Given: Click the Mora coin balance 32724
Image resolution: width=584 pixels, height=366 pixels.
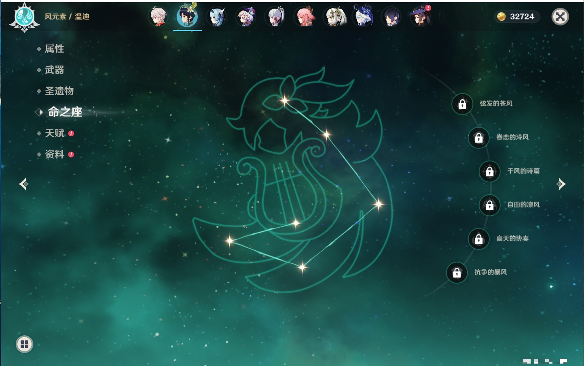Looking at the screenshot, I should tap(516, 17).
